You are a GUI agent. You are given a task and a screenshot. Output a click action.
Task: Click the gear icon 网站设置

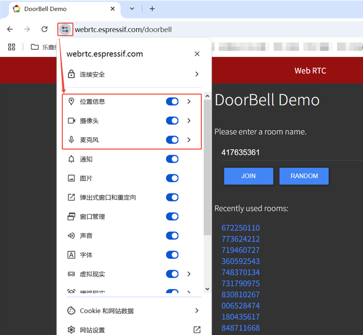tap(71, 330)
